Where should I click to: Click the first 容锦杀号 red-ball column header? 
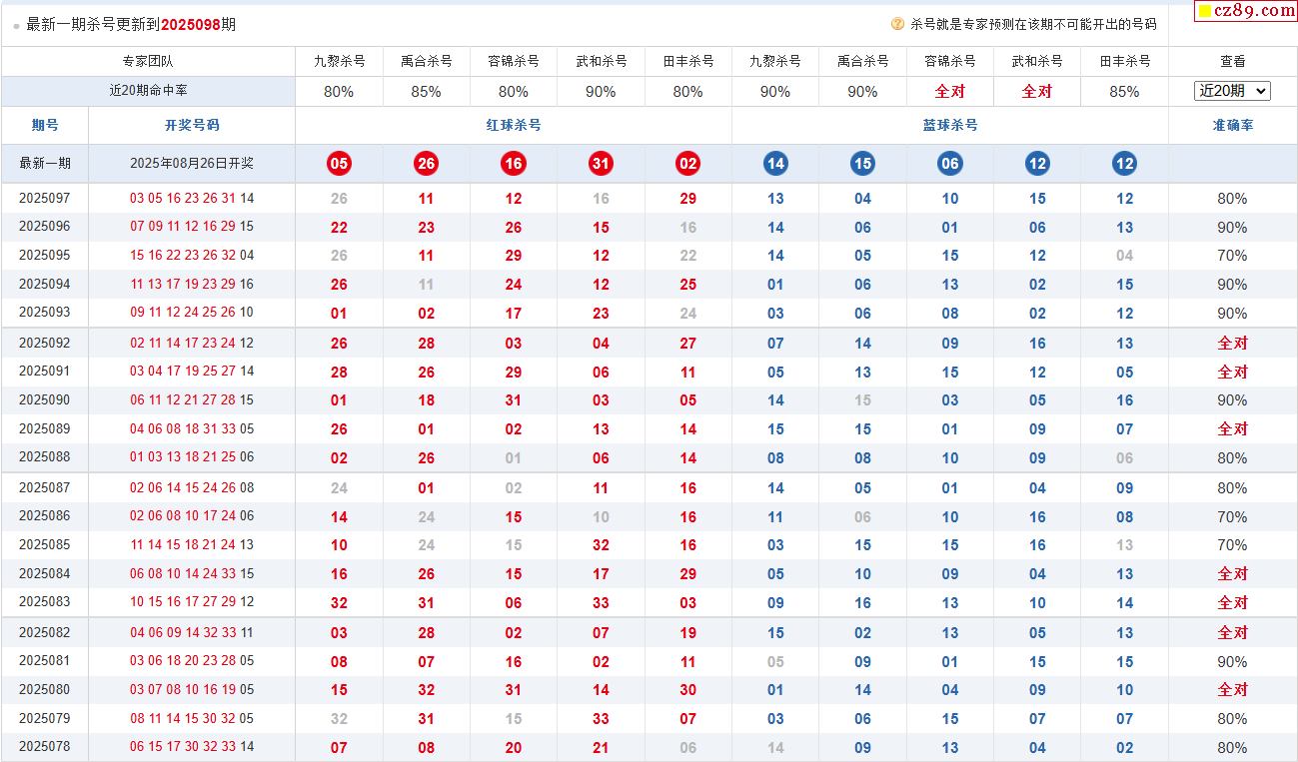coord(514,61)
